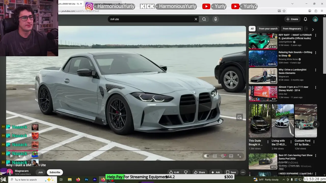Open options for 'Custom Ford GT' short
Viewport: 326px width, 183px height.
coord(314,142)
